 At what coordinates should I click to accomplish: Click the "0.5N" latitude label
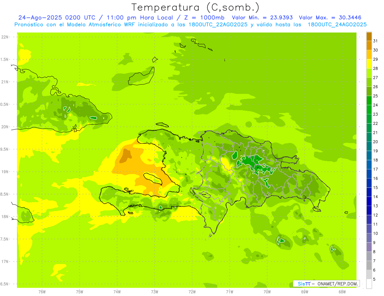[5, 104]
